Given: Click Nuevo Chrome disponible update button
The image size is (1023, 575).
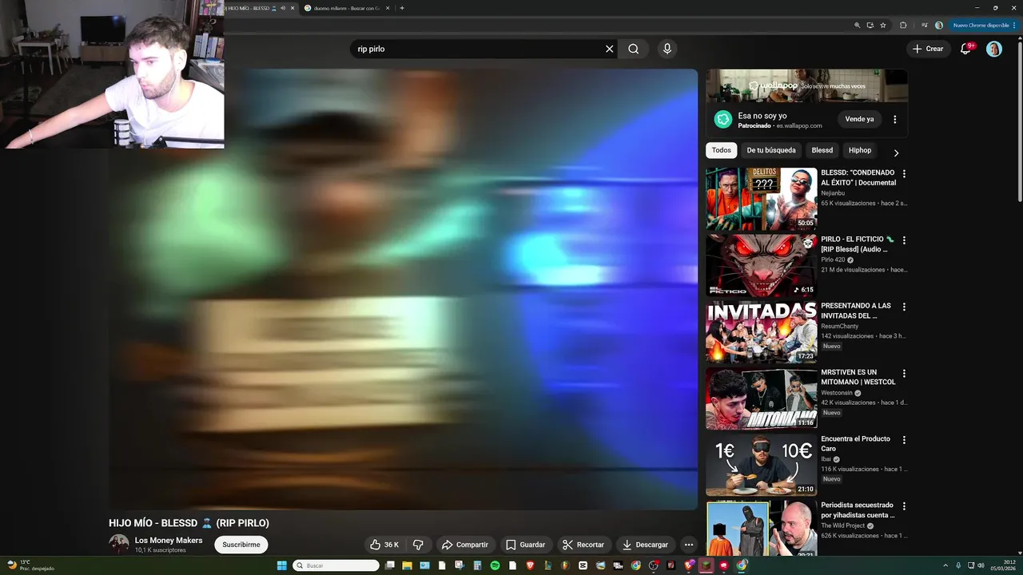Looking at the screenshot, I should 980,25.
